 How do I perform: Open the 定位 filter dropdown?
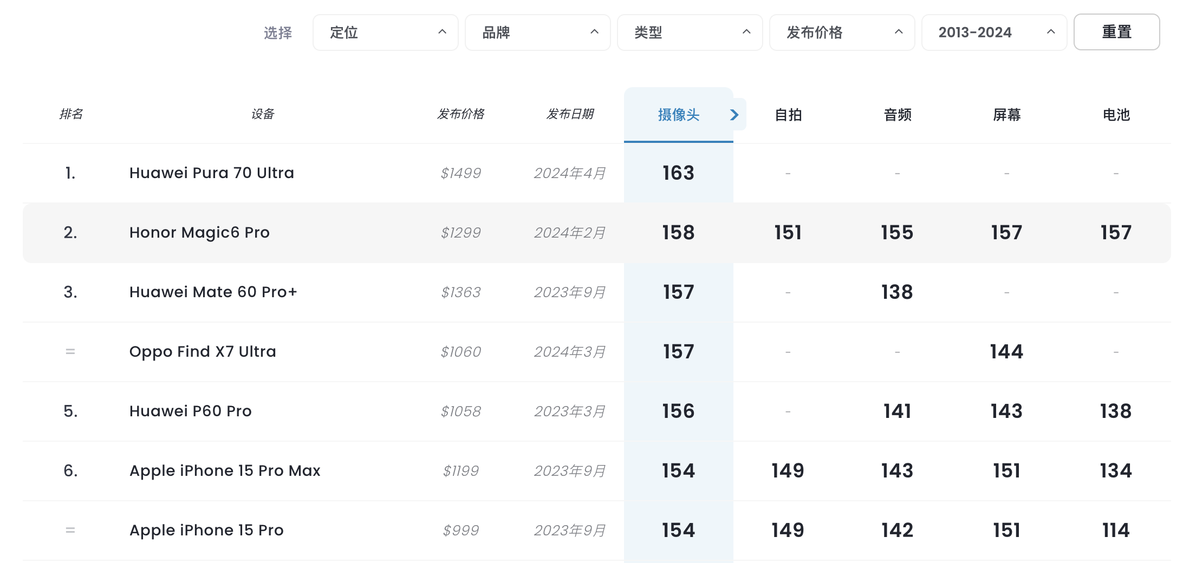(385, 32)
